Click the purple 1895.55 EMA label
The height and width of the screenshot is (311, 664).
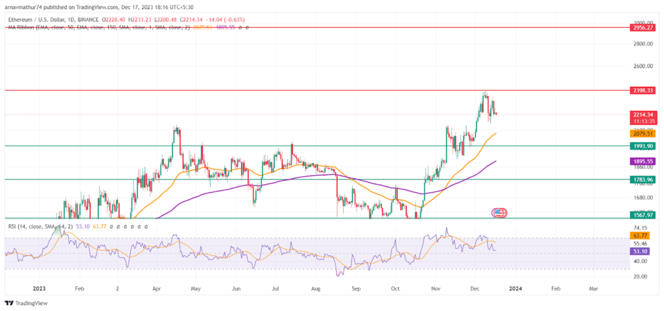point(643,161)
